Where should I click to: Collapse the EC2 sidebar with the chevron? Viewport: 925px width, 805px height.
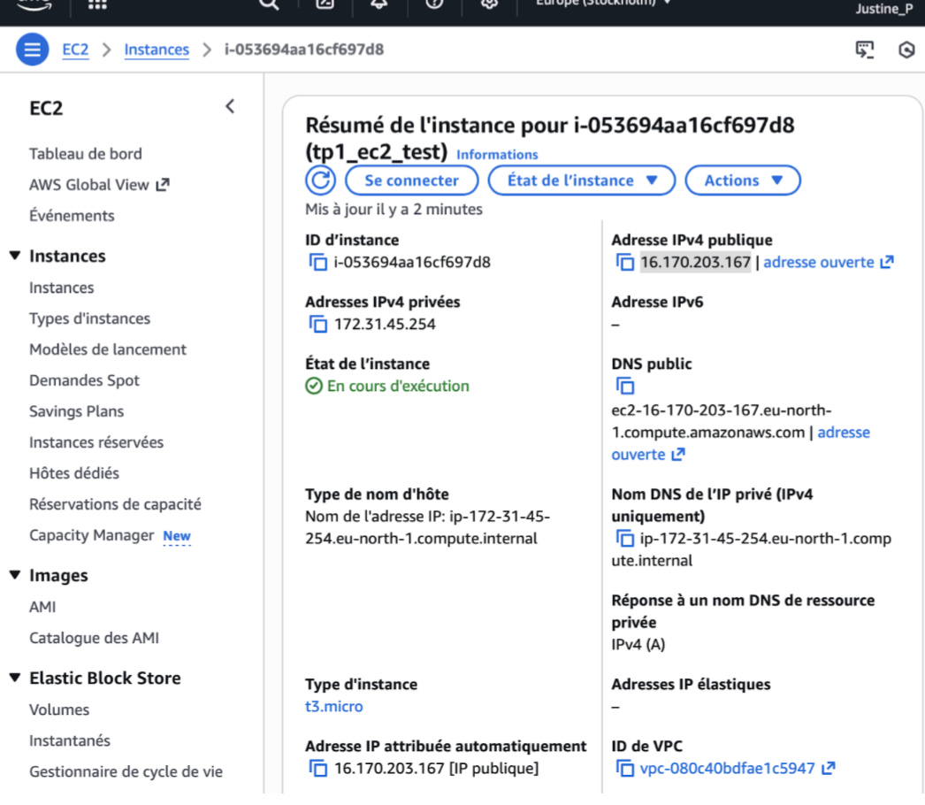pos(230,107)
